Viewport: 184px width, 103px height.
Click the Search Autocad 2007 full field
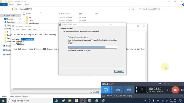tap(160, 9)
